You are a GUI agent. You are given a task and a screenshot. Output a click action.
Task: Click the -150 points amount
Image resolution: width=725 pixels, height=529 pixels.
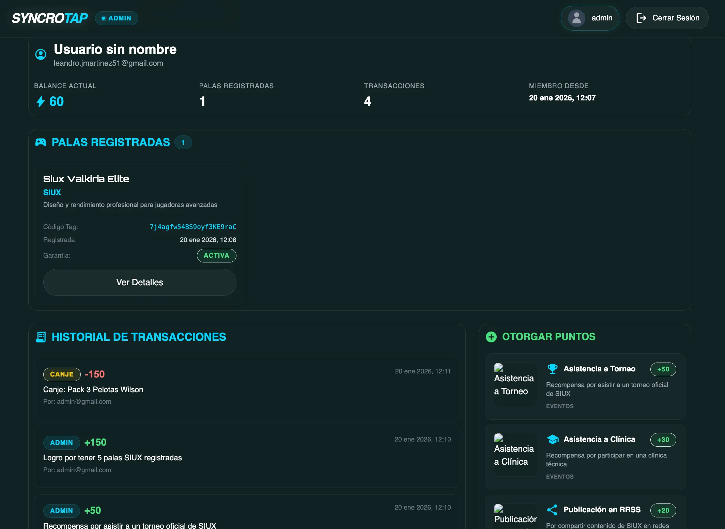coord(95,374)
